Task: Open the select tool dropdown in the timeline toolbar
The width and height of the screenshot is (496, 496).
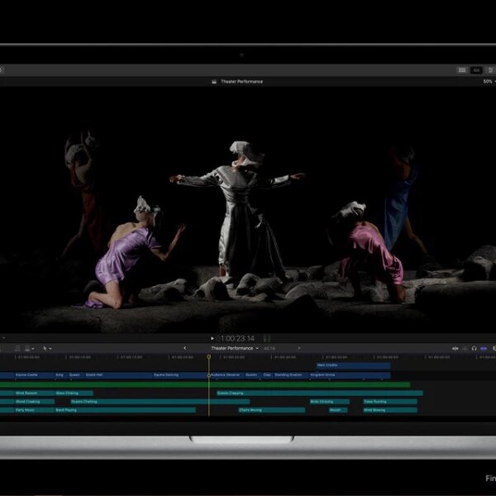Action: click(47, 348)
